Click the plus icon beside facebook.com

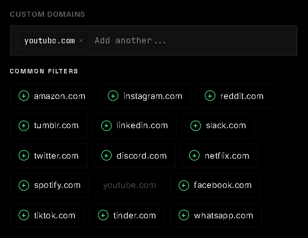click(x=183, y=185)
